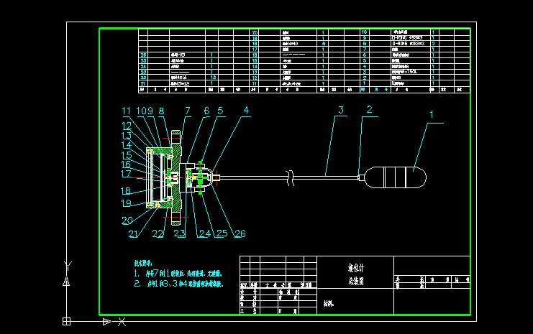The image size is (533, 334).
Task: Select callout number 16 on left side
Action: [126, 164]
